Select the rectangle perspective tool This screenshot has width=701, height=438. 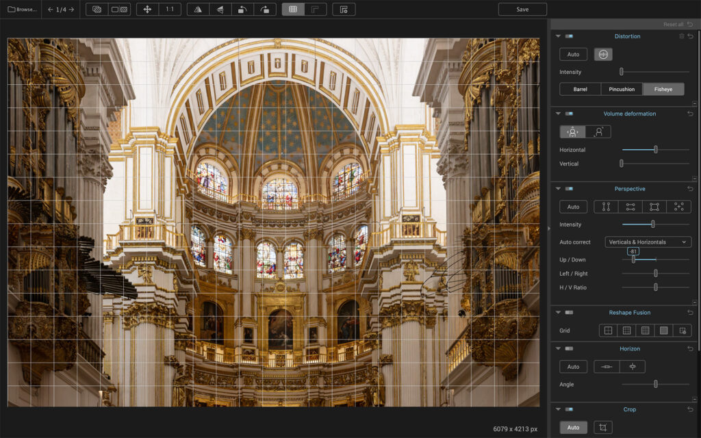tap(654, 207)
